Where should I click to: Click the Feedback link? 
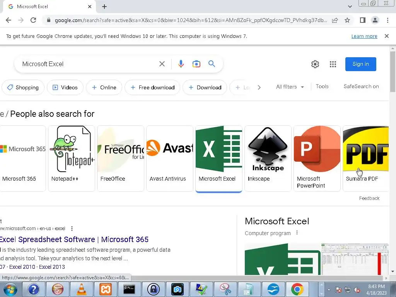[369, 198]
